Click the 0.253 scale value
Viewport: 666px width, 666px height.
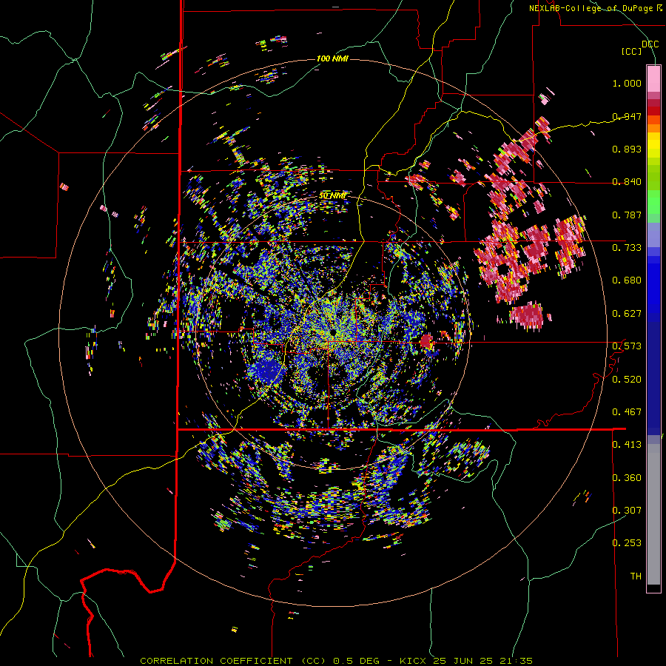point(627,543)
